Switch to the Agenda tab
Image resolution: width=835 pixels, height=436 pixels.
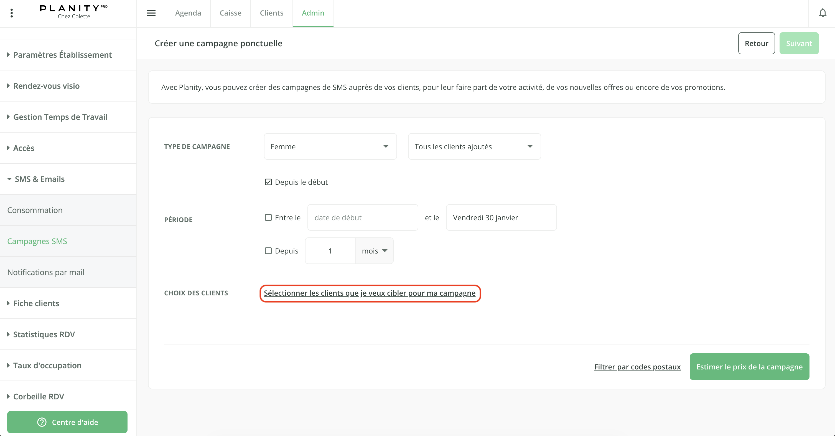point(188,13)
